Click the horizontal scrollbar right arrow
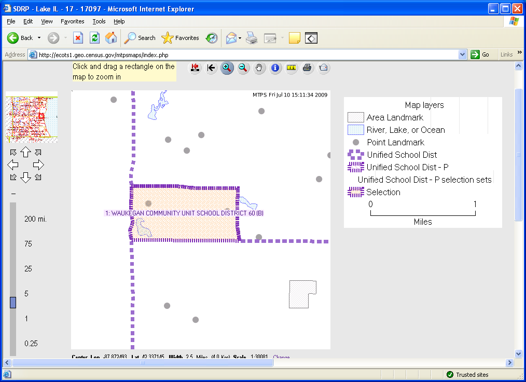 click(510, 362)
